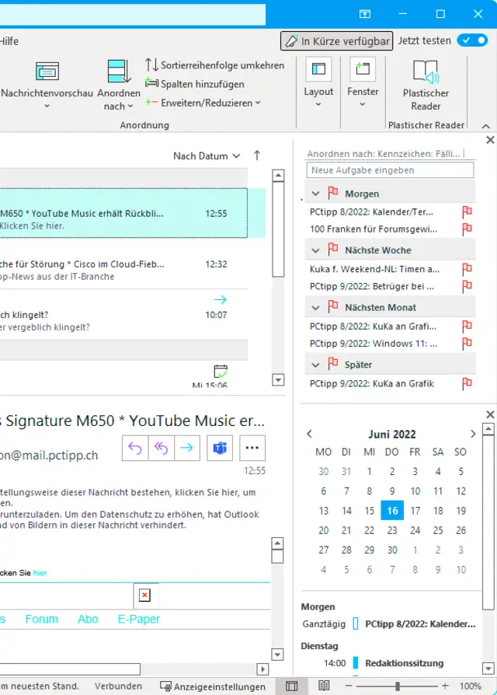497x695 pixels.
Task: Go to previous month in calendar
Action: (309, 434)
